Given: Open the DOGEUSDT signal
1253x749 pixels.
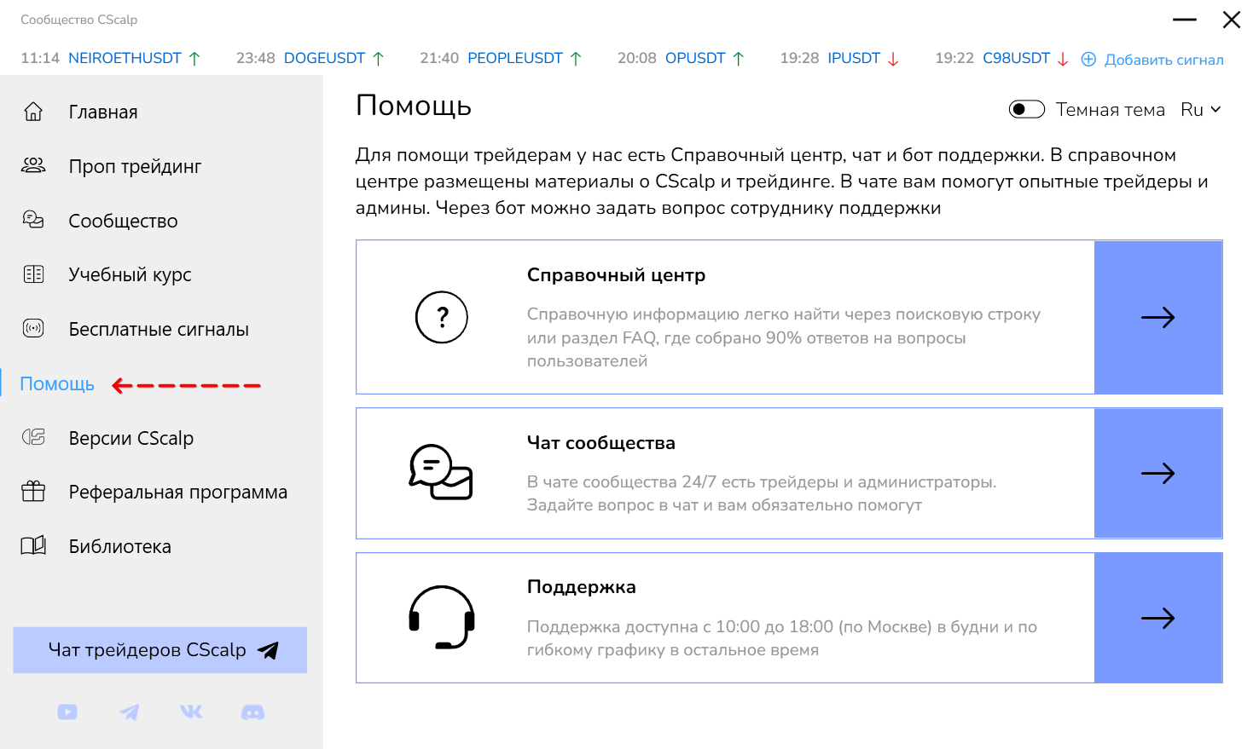Looking at the screenshot, I should tap(324, 58).
